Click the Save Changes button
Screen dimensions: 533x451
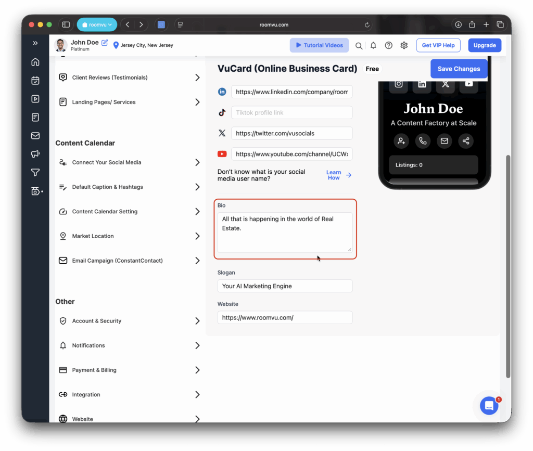[x=459, y=69]
